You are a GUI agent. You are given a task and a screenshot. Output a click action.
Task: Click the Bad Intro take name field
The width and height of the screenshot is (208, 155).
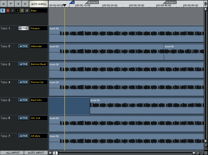click(x=39, y=100)
